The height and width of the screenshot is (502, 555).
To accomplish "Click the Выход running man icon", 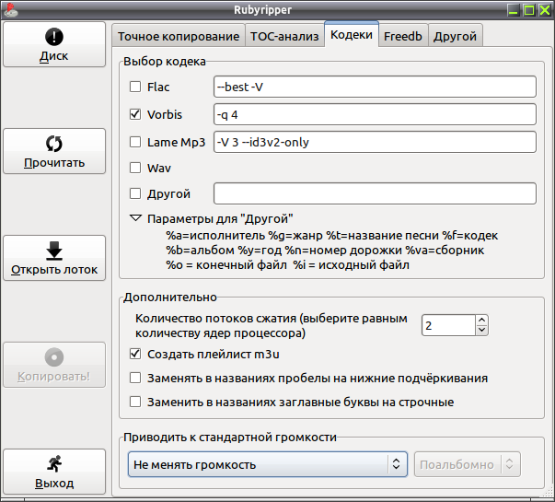I will tap(54, 463).
